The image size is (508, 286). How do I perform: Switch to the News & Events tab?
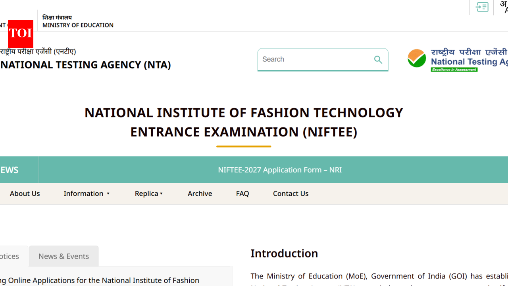63,256
